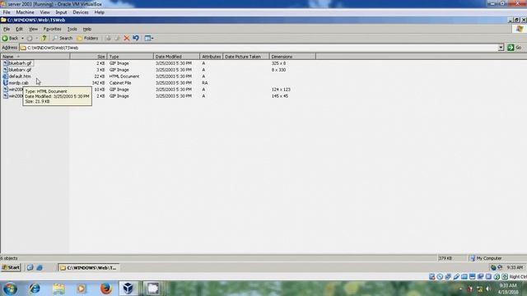Sort by Dimensions column header

tap(292, 57)
